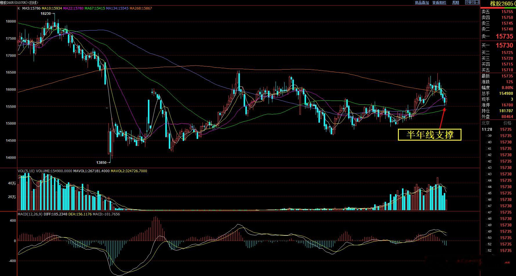Screen dimensions: 516x276
Task: Click the 涨停 limit-up price 16700
Action: click(x=507, y=105)
